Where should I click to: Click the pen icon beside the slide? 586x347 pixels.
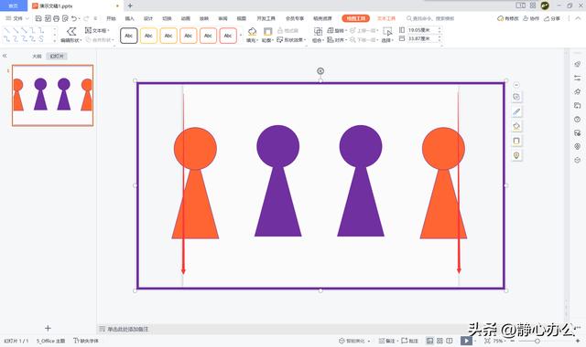(516, 111)
